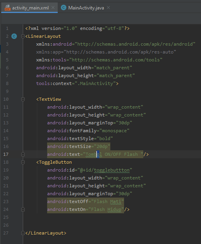This screenshot has width=201, height=244.
Task: Click line number 17 in the gutter
Action: click(x=6, y=154)
